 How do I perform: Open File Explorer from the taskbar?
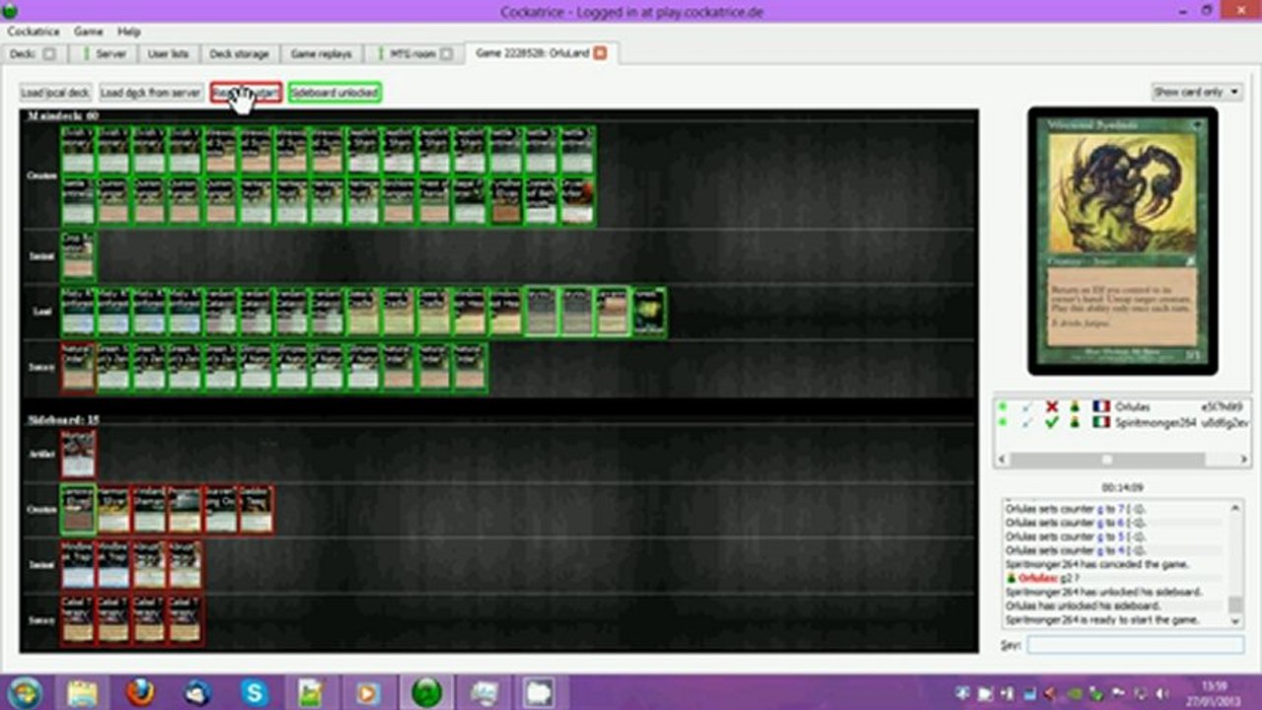point(84,693)
